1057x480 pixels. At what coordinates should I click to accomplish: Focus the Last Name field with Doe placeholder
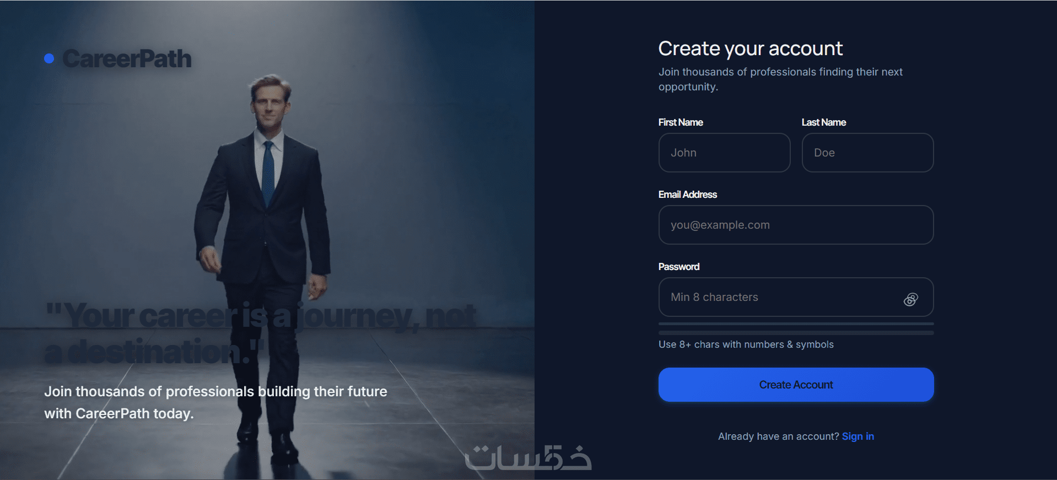[867, 153]
